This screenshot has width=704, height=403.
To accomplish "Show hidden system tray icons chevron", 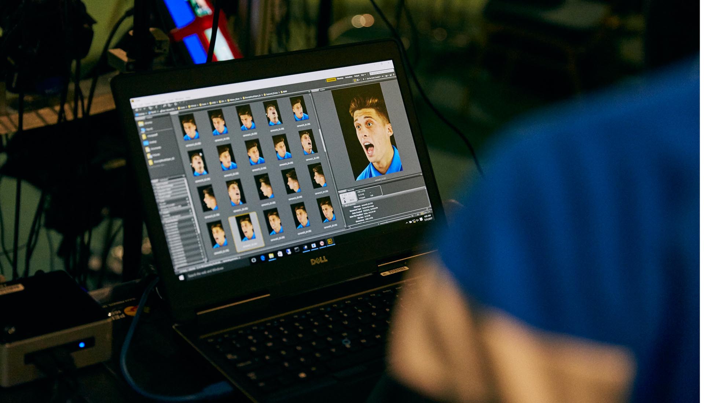I will 407,222.
